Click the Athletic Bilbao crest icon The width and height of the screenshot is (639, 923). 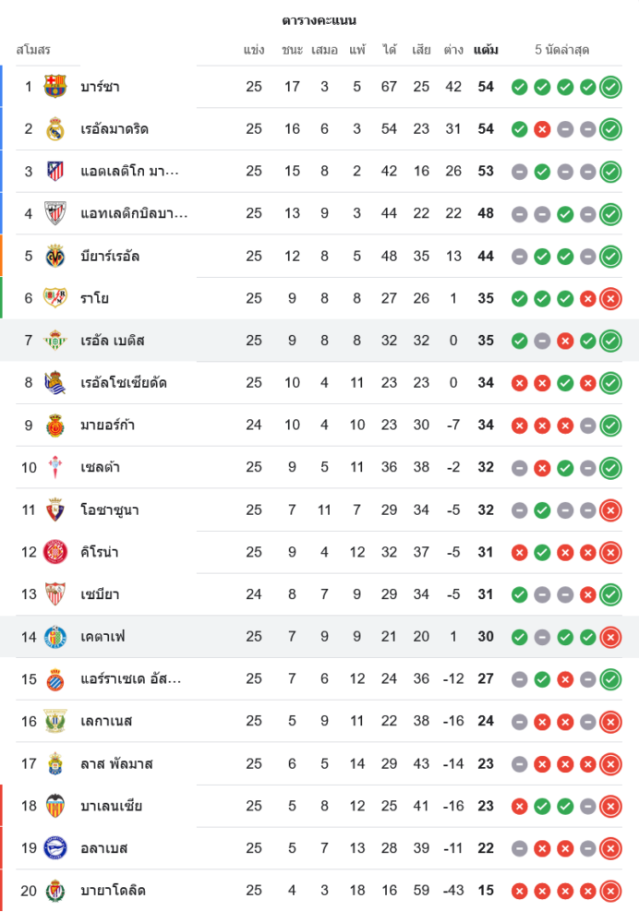[x=55, y=214]
